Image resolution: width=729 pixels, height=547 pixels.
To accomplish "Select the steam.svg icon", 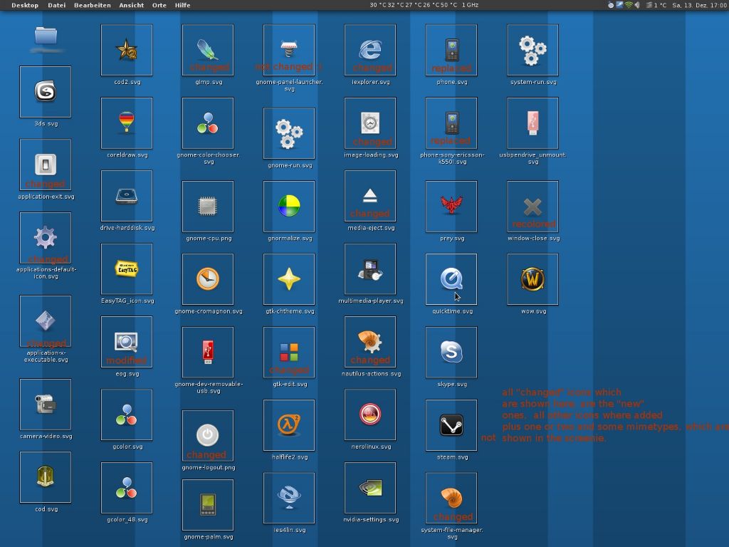I will click(451, 425).
